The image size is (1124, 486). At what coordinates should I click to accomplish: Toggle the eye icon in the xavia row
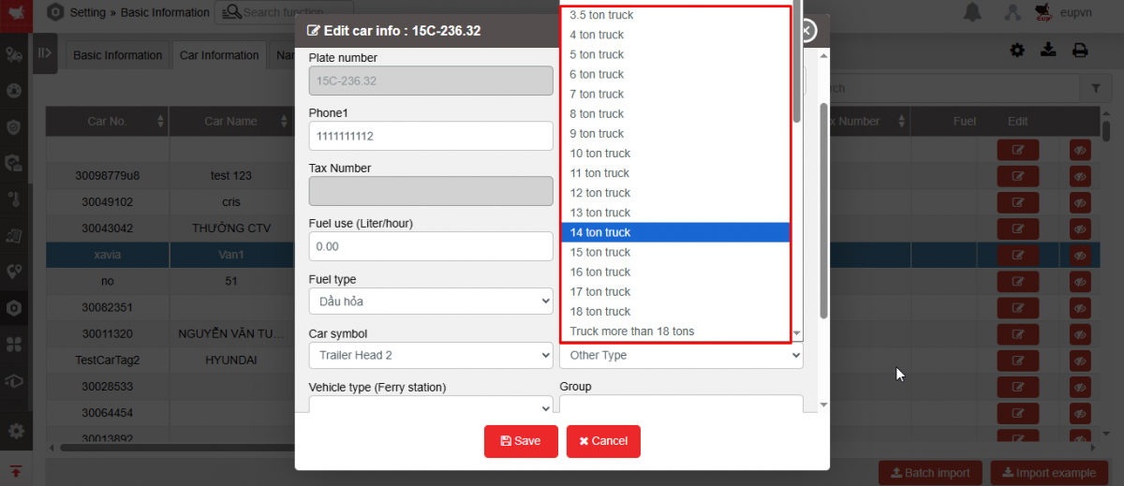[x=1080, y=255]
